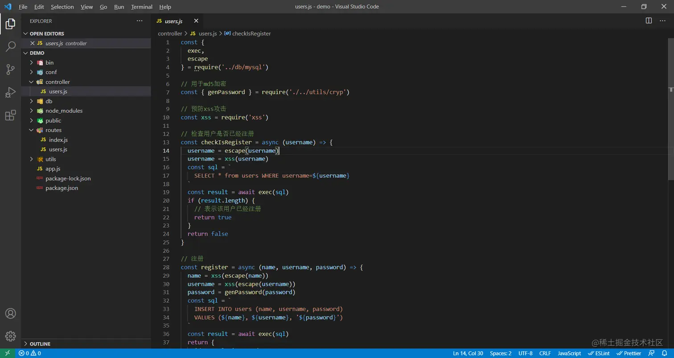Open the Source Control view
Screen dimensions: 674x358
pyautogui.click(x=10, y=70)
